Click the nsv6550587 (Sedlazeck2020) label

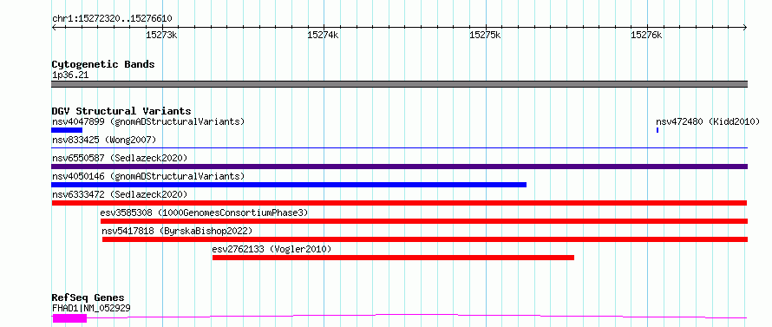tap(120, 158)
